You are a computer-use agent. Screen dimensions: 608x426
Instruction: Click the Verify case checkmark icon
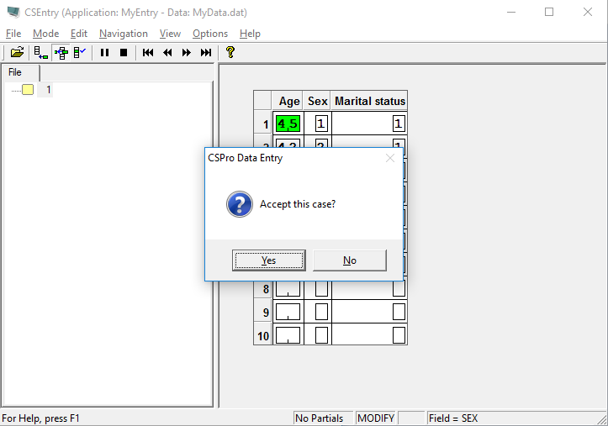[x=80, y=52]
